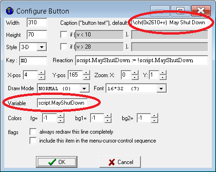This screenshot has height=172, width=216.
Task: Click the globe icon in the title bar
Action: (10, 11)
